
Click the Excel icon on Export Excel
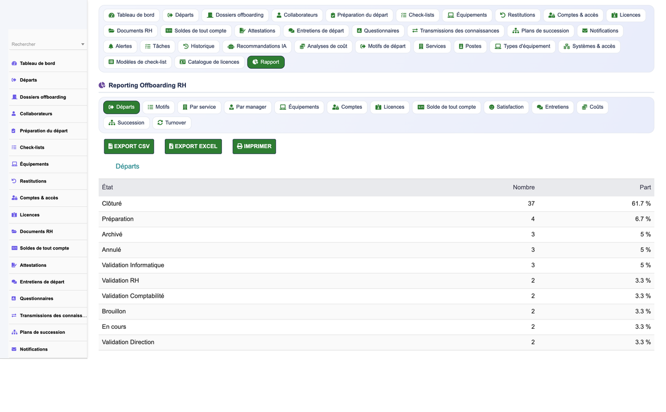pyautogui.click(x=171, y=146)
